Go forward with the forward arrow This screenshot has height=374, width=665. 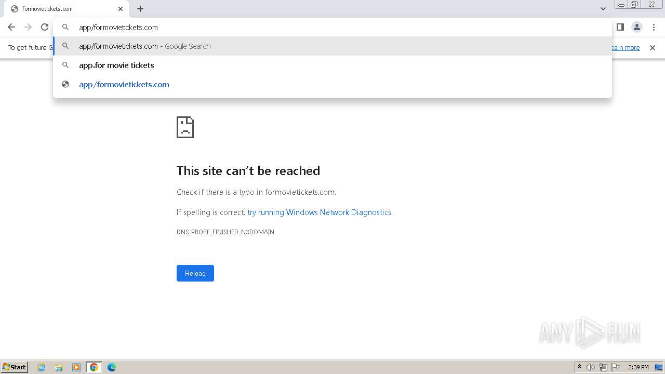[28, 27]
